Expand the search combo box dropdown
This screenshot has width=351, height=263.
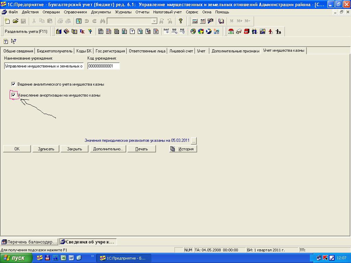(154, 21)
